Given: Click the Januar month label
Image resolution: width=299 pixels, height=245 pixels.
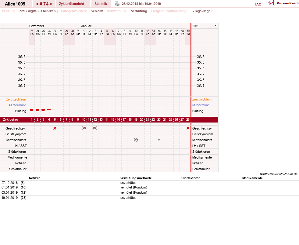Looking at the screenshot, I should coord(86,26).
